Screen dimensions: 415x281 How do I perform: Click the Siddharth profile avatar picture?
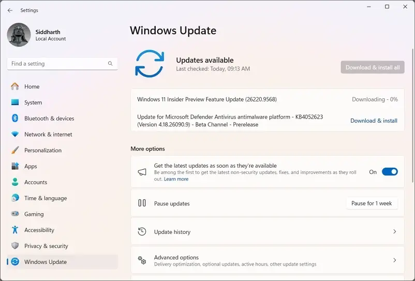[x=19, y=35]
